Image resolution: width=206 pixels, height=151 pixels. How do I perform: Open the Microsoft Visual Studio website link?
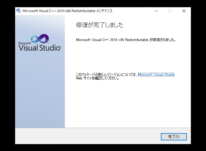coord(156,75)
